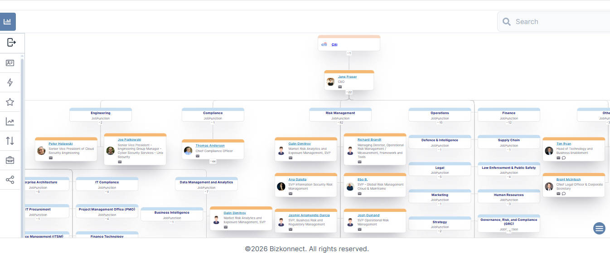This screenshot has width=610, height=253.
Task: Open Thomas Anderson's profile link
Action: (x=210, y=145)
